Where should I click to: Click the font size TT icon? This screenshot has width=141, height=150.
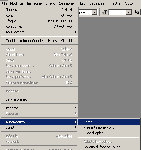pyautogui.click(x=105, y=12)
